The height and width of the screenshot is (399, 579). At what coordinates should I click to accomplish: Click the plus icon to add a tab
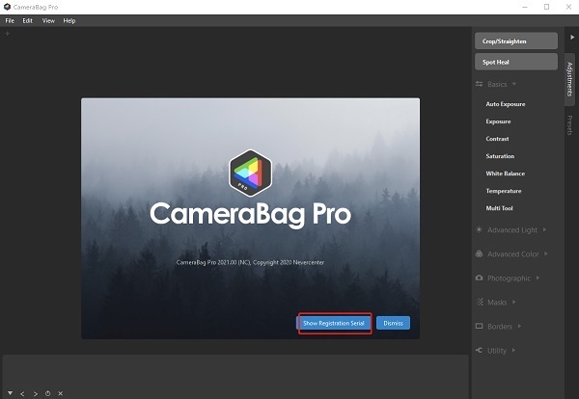pyautogui.click(x=8, y=34)
